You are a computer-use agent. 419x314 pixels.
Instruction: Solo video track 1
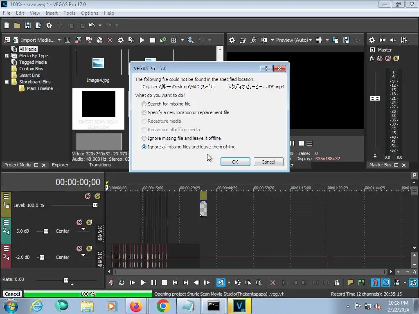(97, 196)
